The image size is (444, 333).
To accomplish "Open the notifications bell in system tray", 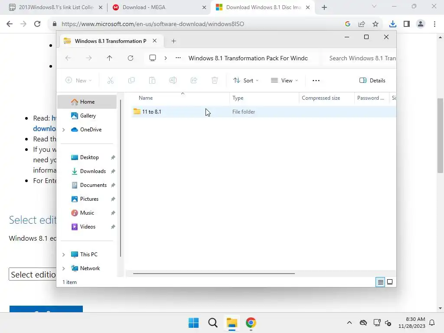I will (x=432, y=323).
